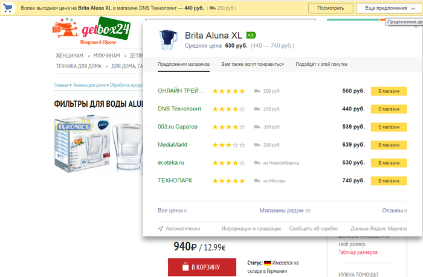
Task: Open the Все цены link
Action: coord(172,211)
